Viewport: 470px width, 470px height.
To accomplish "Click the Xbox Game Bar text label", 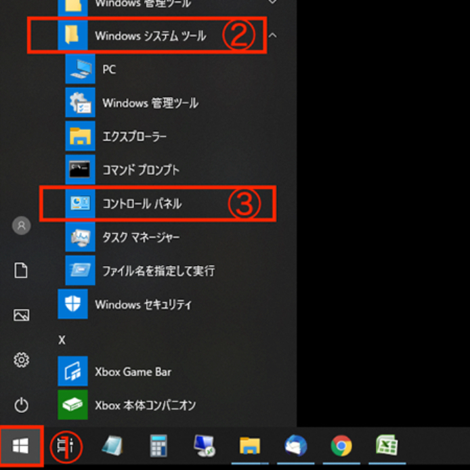I will point(133,372).
